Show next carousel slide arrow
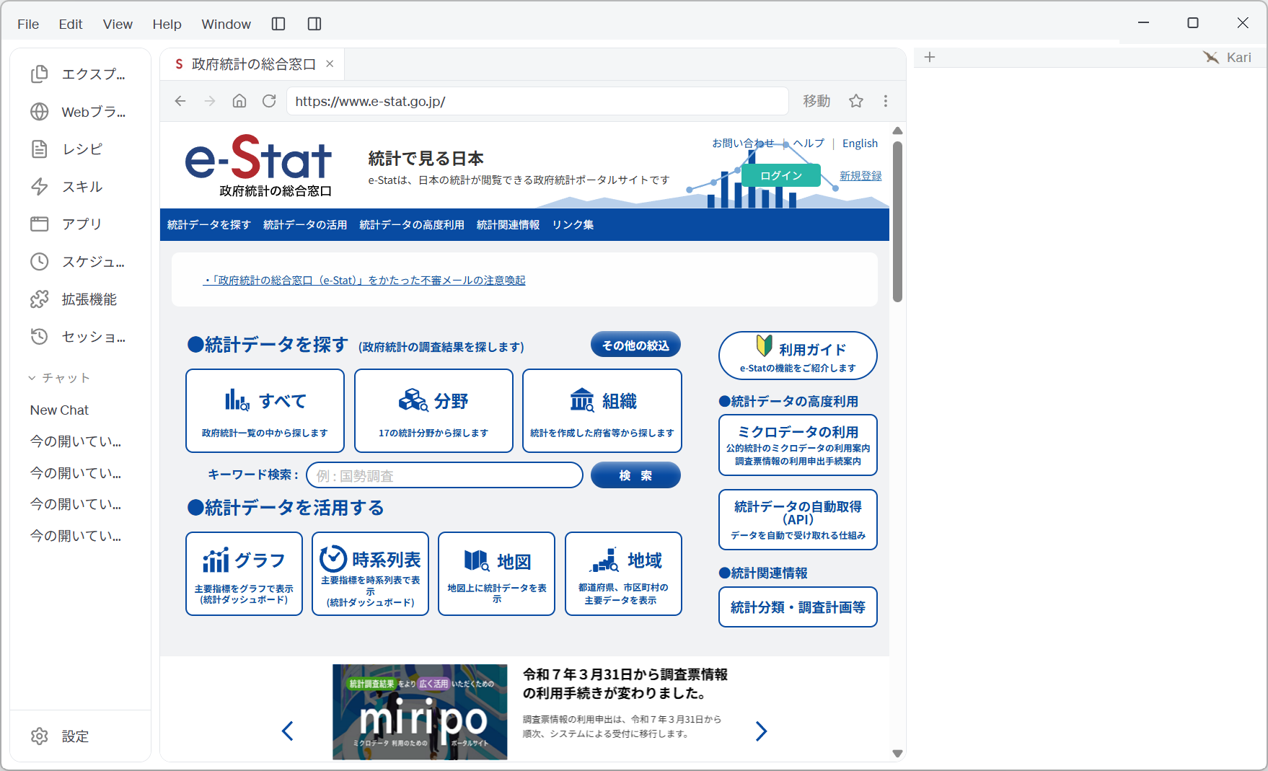Image resolution: width=1268 pixels, height=771 pixels. [761, 731]
